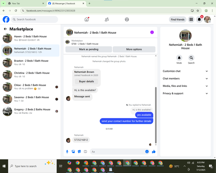Go back with the browser back arrow

coord(4,10)
